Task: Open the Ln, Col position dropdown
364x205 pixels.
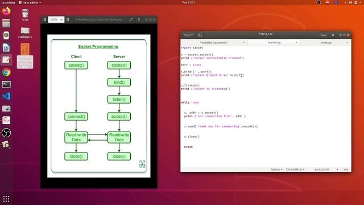Action: [x=326, y=170]
